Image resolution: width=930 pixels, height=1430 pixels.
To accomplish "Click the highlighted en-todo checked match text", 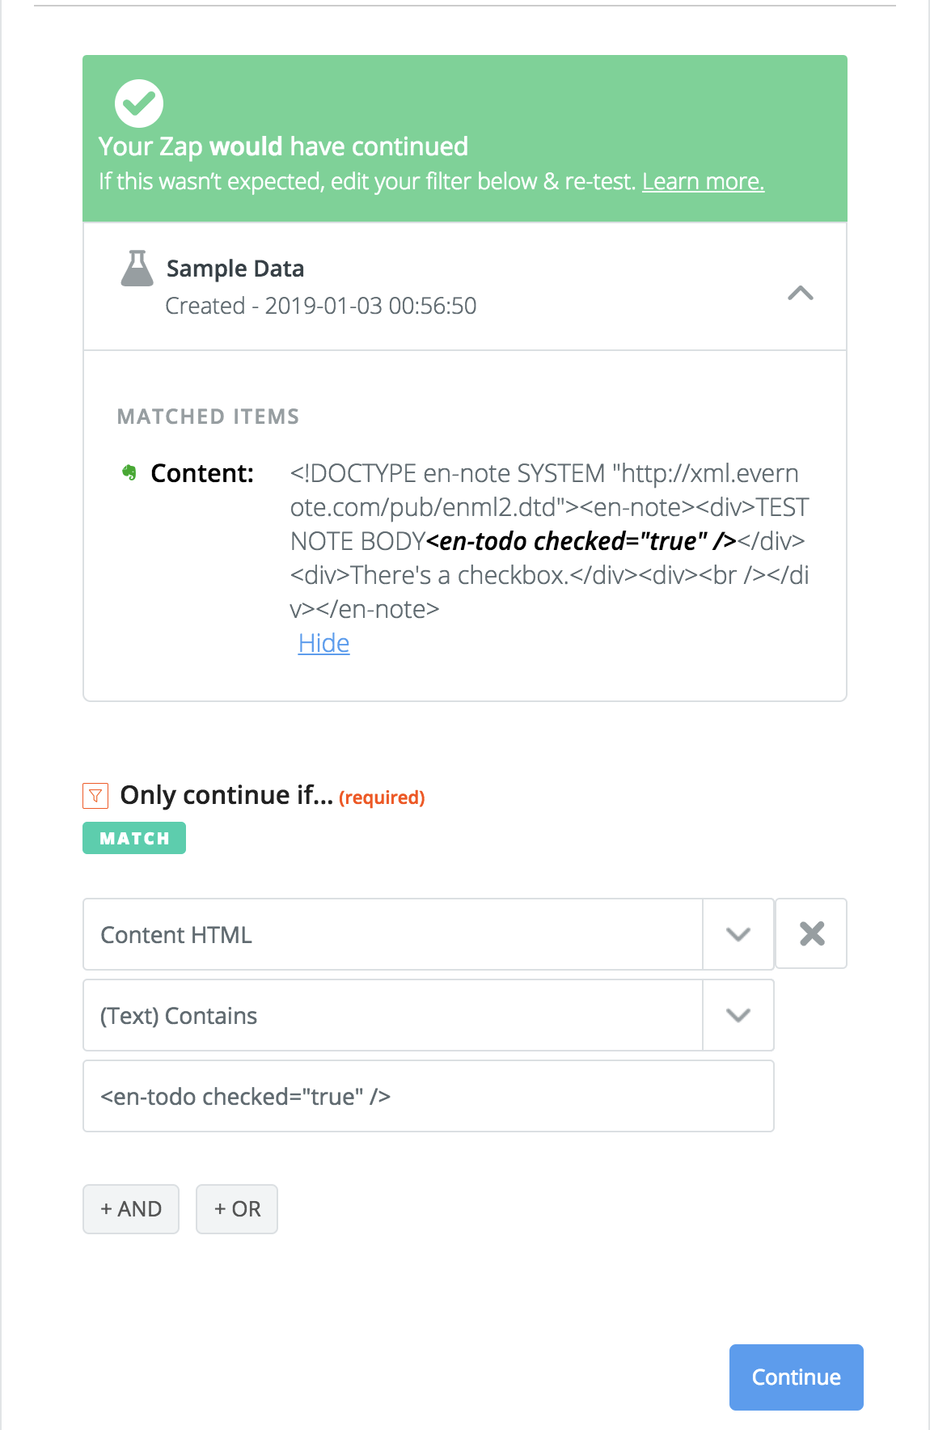I will 581,541.
